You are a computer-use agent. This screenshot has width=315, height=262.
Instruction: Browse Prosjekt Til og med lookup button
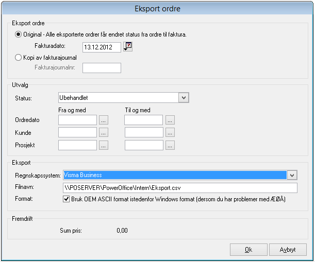(x=170, y=145)
